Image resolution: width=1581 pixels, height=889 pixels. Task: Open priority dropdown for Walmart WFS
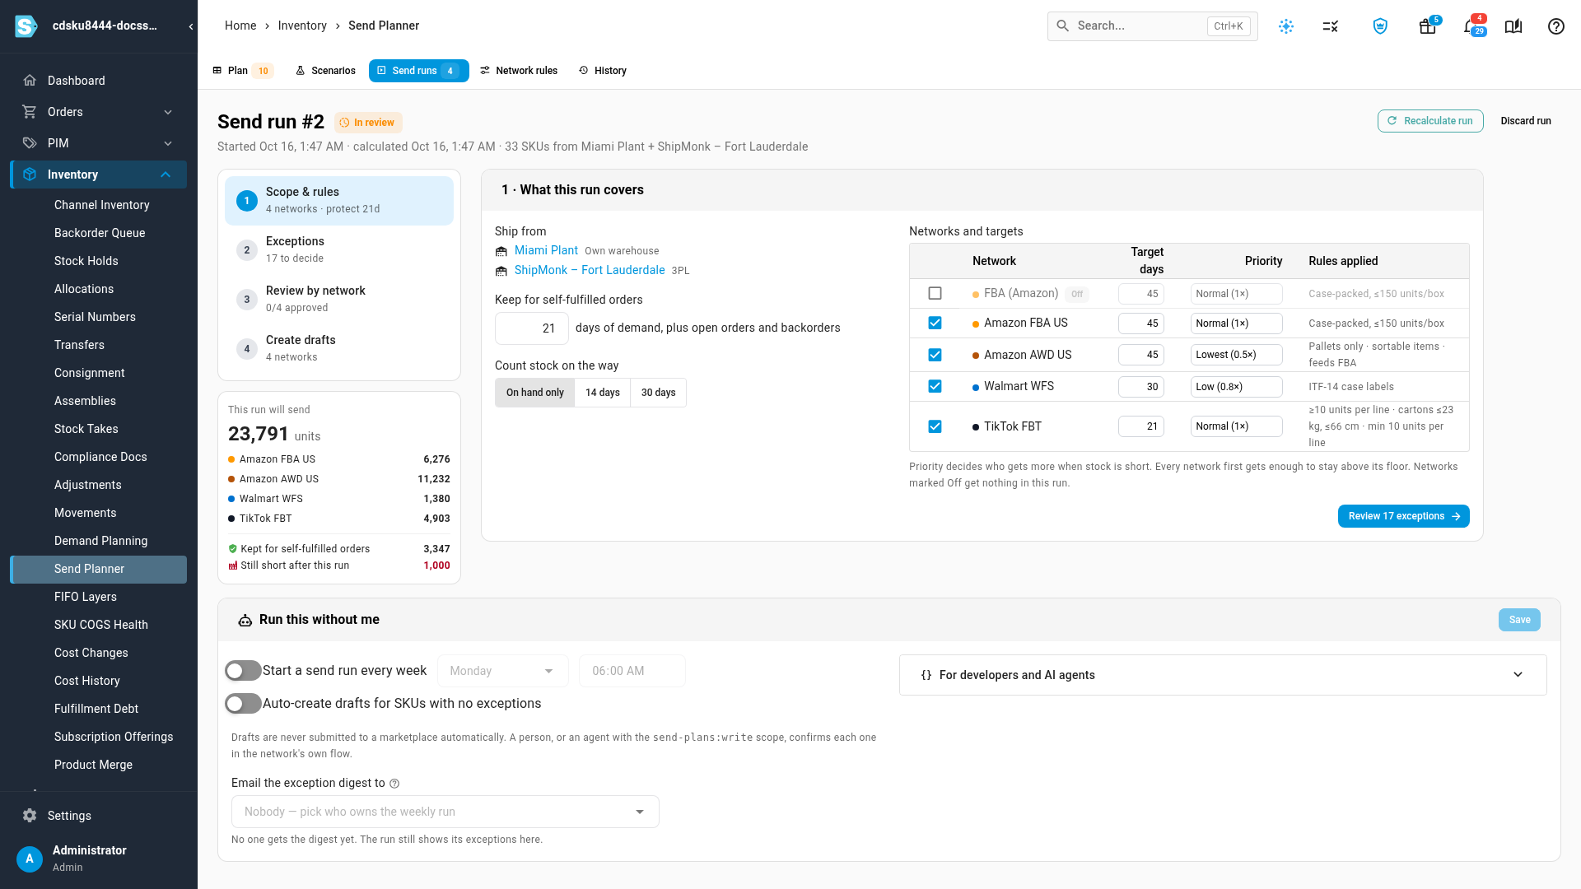pos(1236,387)
